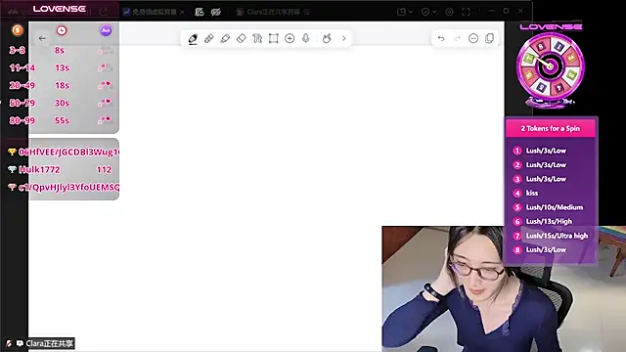Viewport: 626px width, 352px height.
Task: Click the edit board icon in title bar
Action: tap(200, 12)
